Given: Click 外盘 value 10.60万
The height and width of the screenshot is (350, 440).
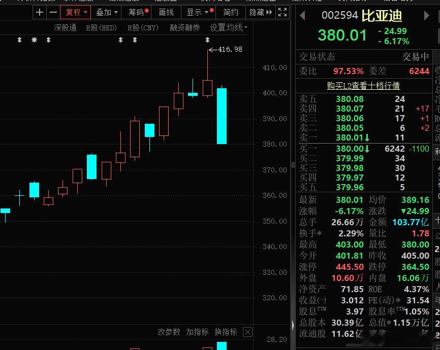Looking at the screenshot, I should click(x=348, y=278).
